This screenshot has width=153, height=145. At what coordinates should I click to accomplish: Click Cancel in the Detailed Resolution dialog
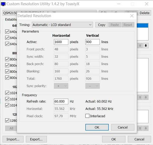pos(123,127)
